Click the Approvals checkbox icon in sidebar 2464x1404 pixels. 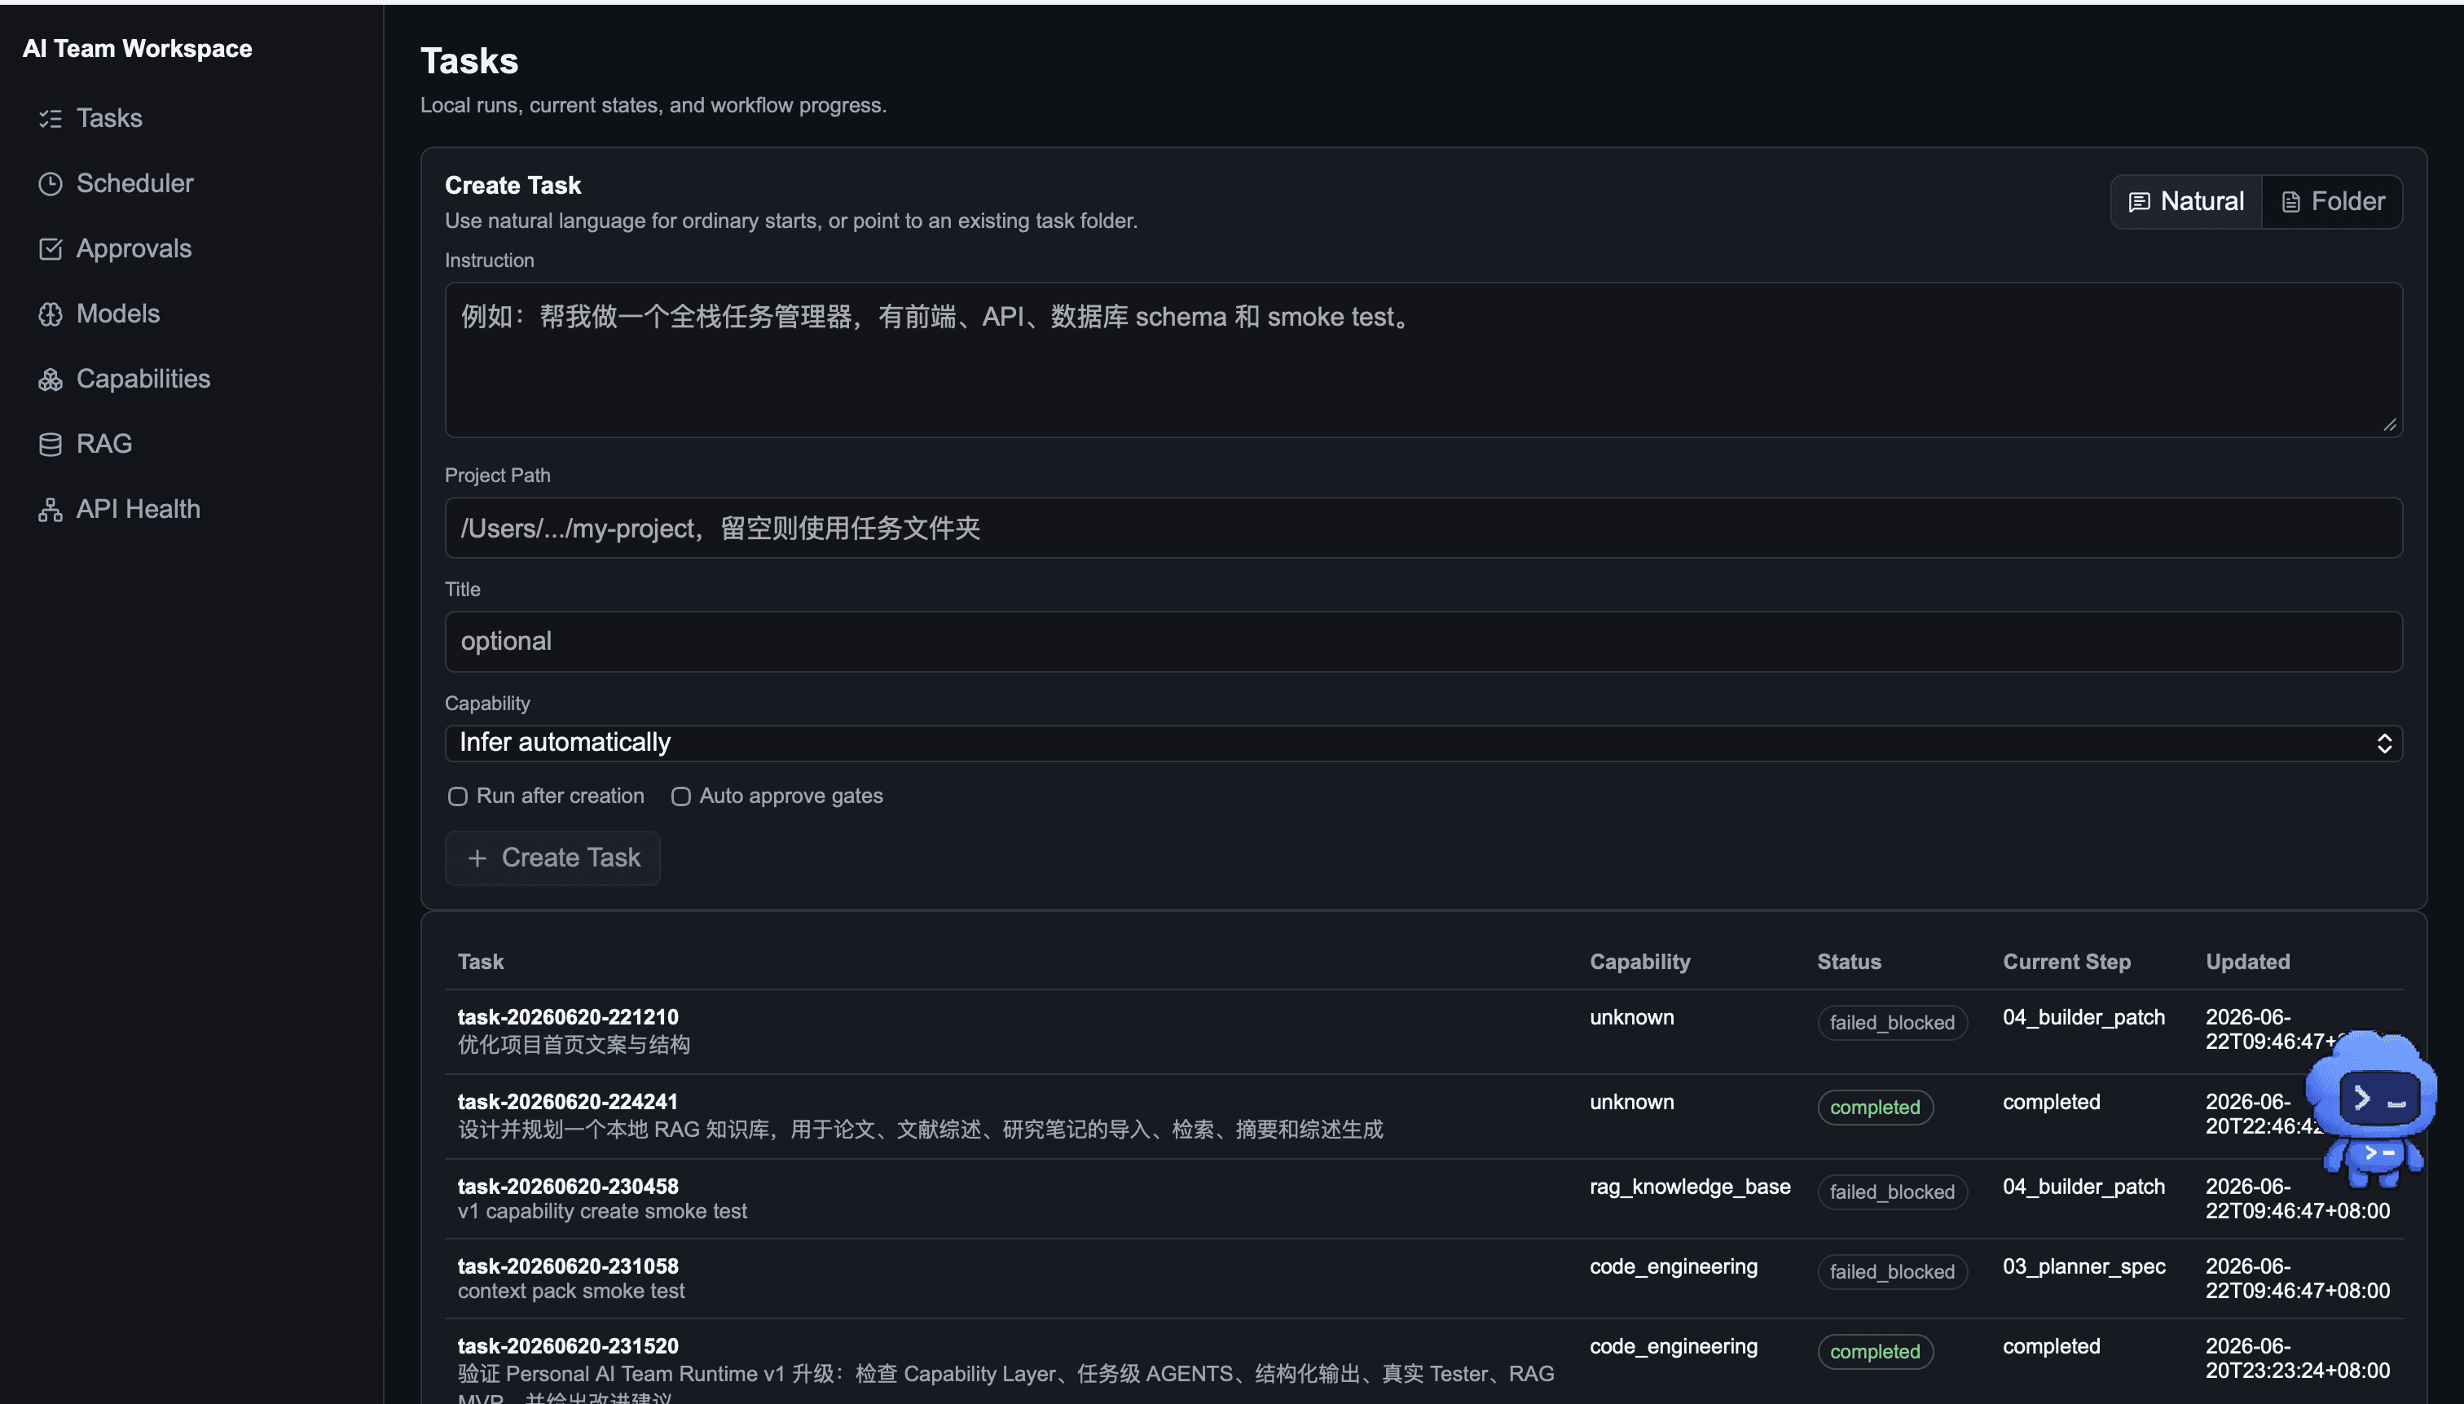coord(51,248)
